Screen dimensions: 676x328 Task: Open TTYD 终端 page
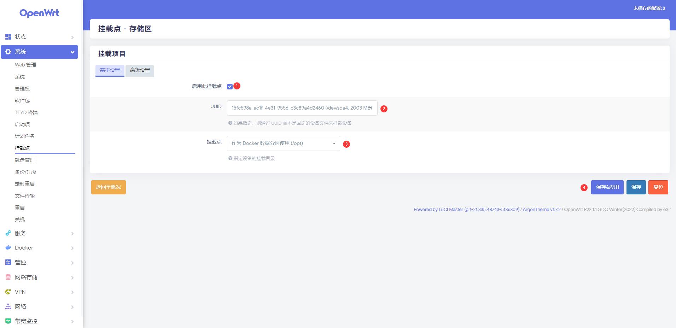coord(26,112)
